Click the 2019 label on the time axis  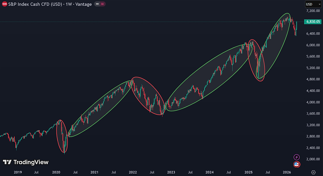(18, 172)
